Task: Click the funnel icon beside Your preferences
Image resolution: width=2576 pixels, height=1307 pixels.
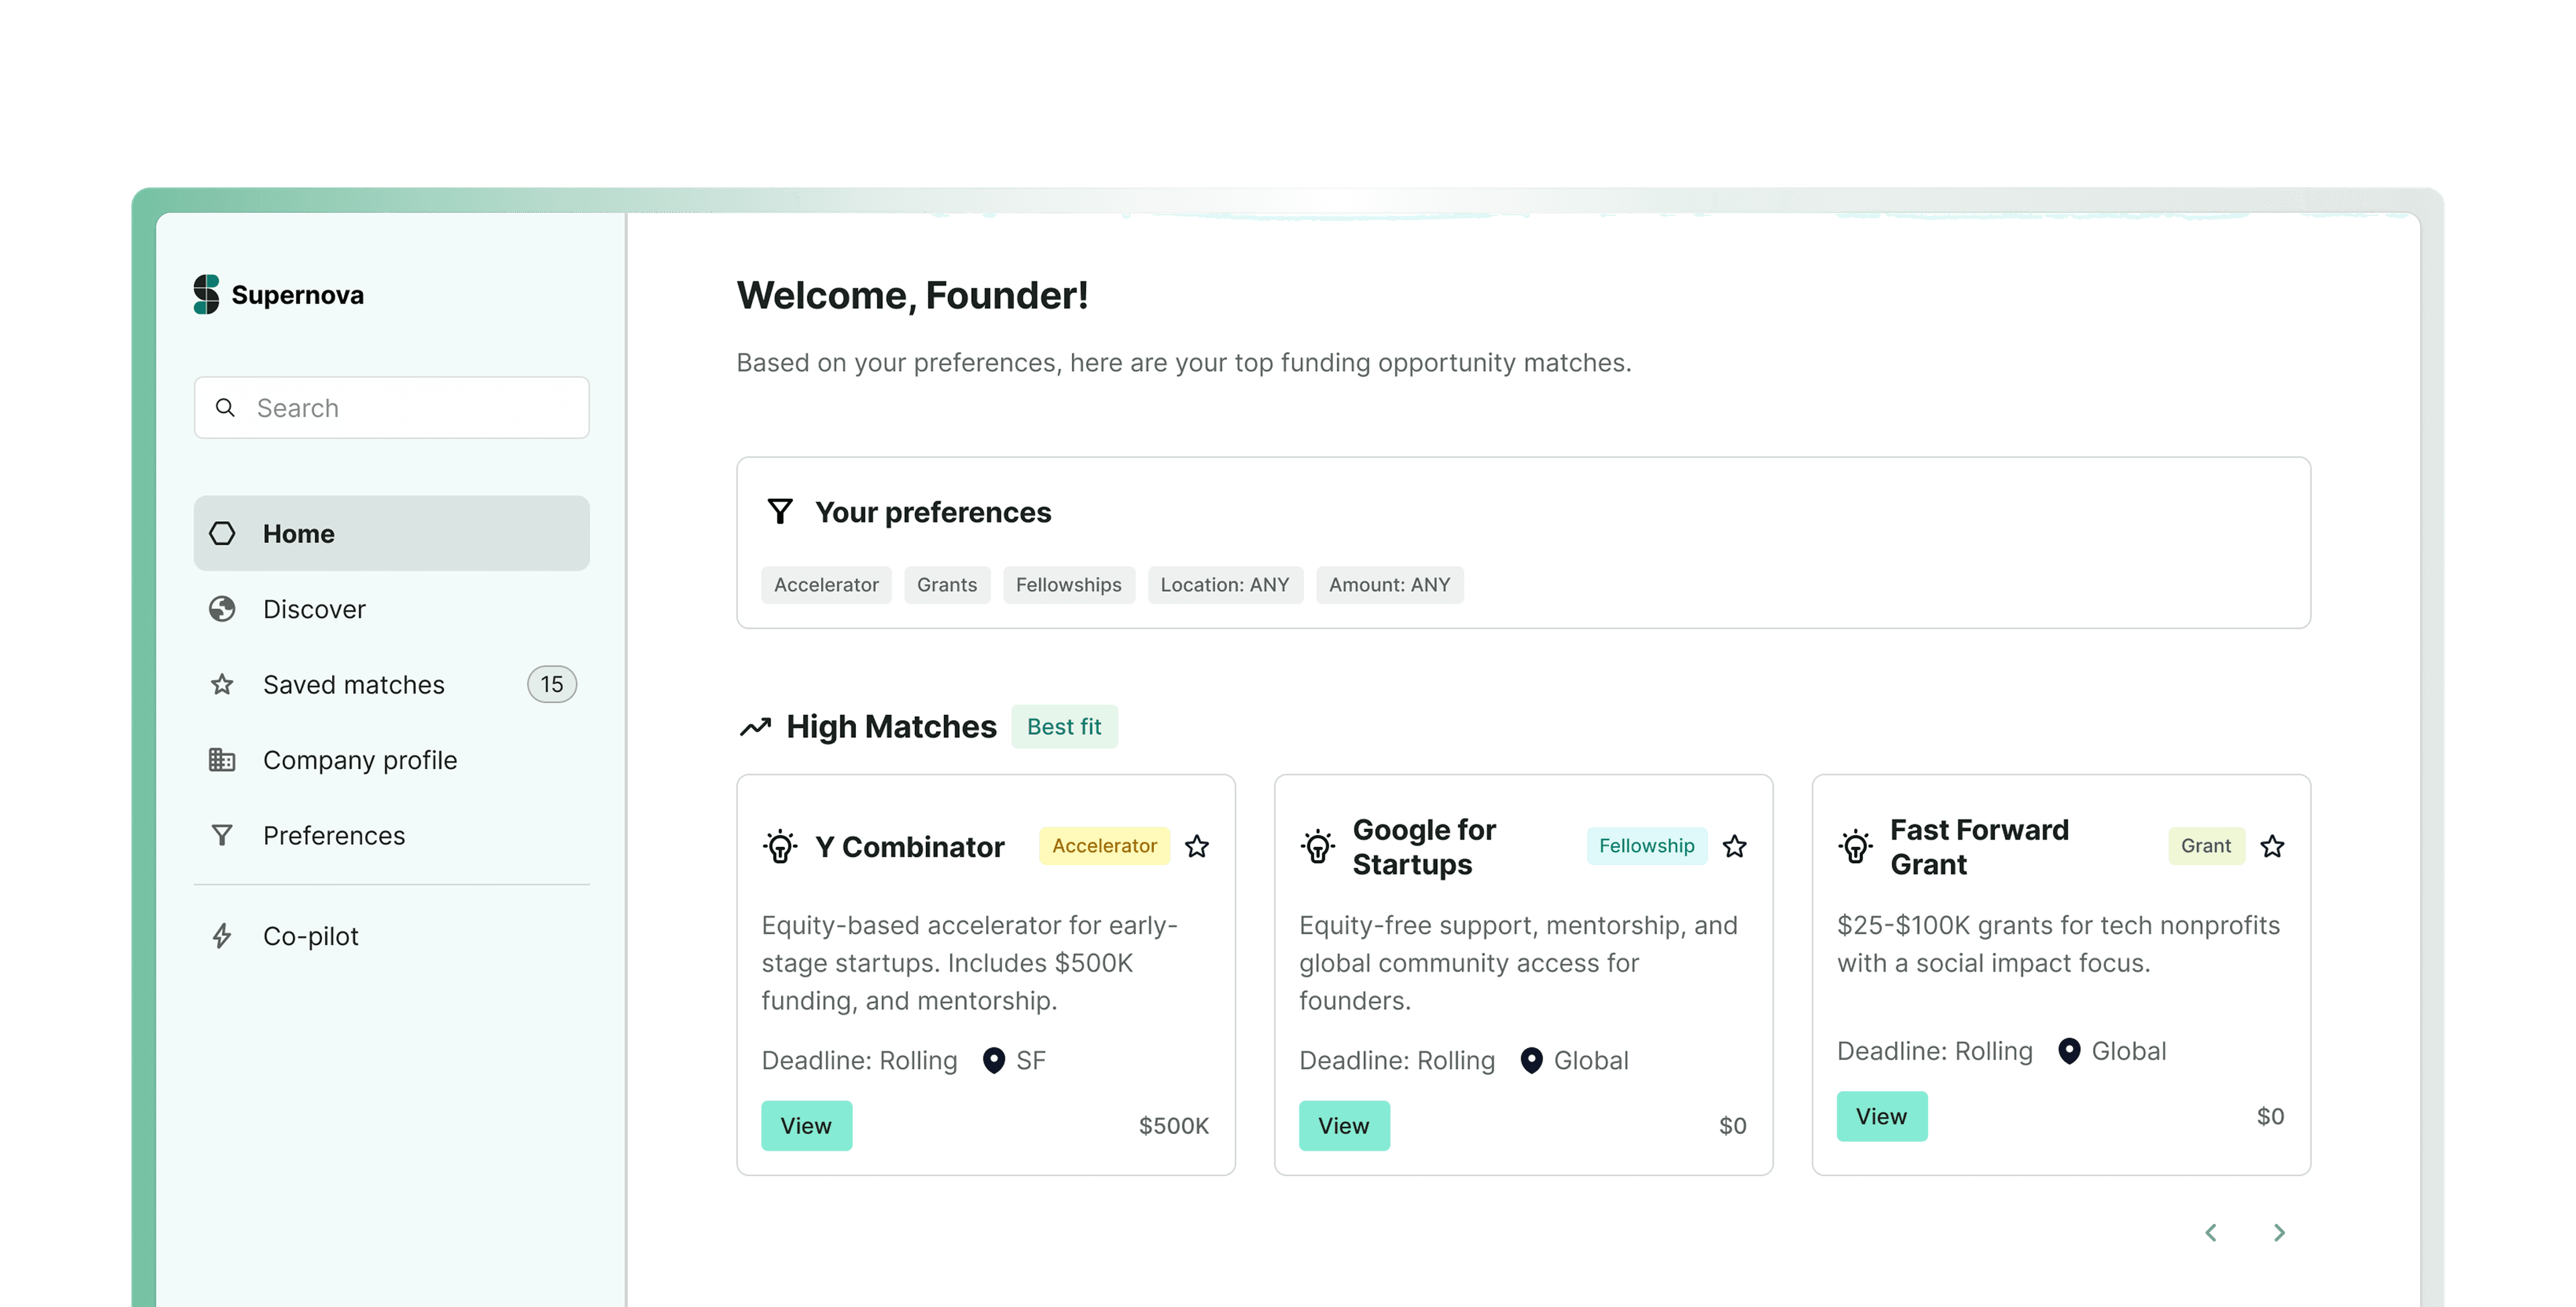Action: coord(780,512)
